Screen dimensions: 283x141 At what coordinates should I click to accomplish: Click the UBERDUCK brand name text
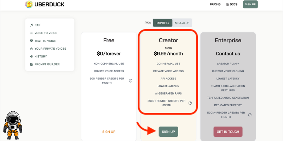pos(49,5)
